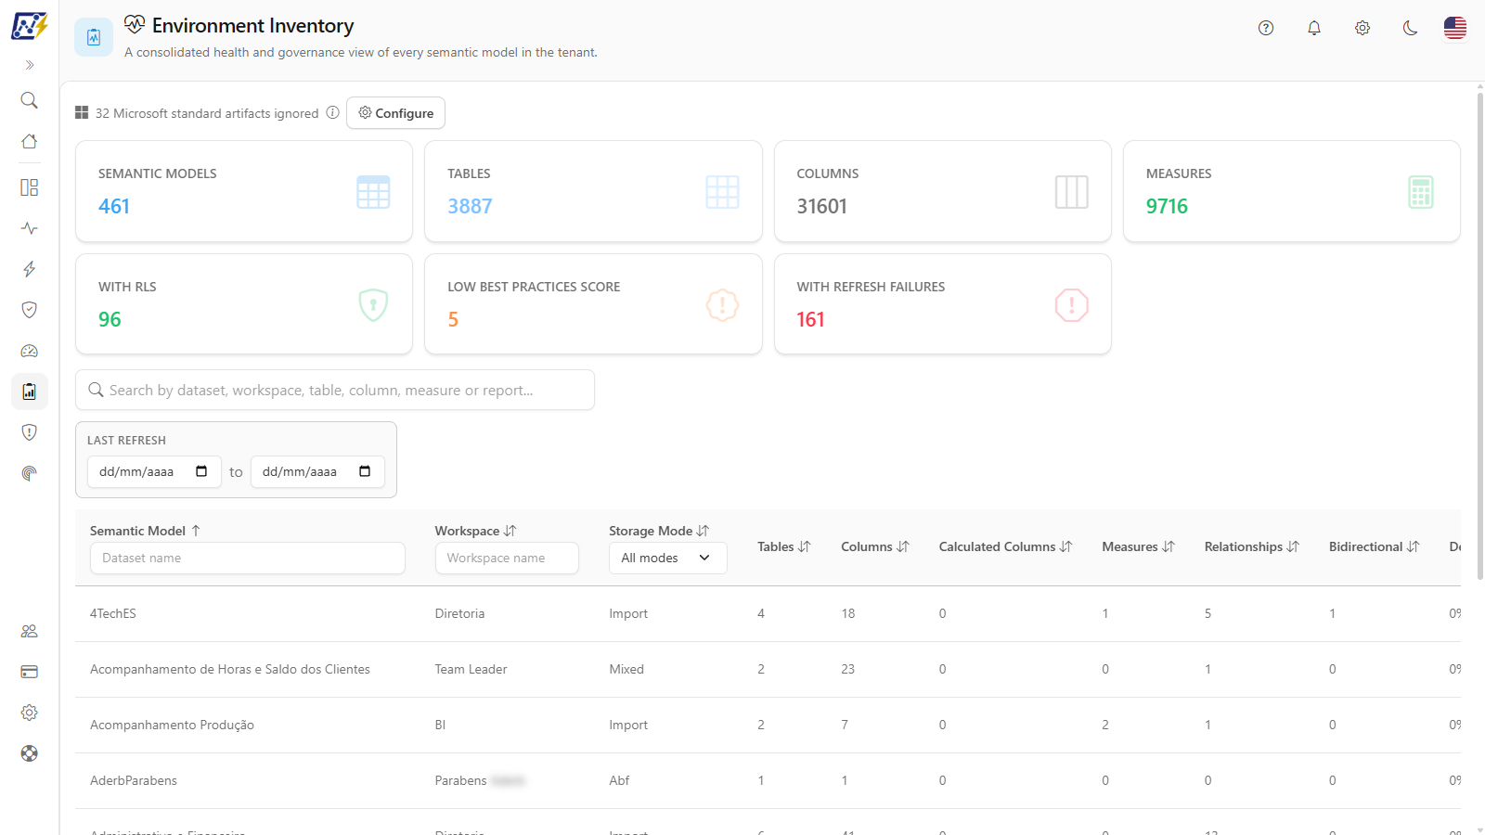Open the shield alert sidebar icon

[x=30, y=432]
